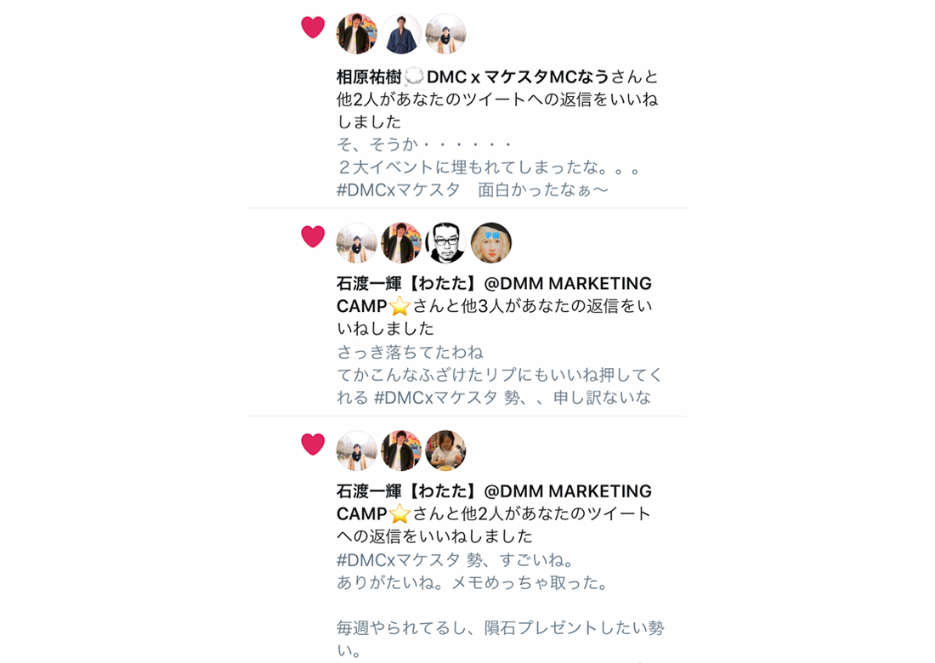Open the 相原祐樹 DMC x マケスタMCなう profile name

point(473,76)
